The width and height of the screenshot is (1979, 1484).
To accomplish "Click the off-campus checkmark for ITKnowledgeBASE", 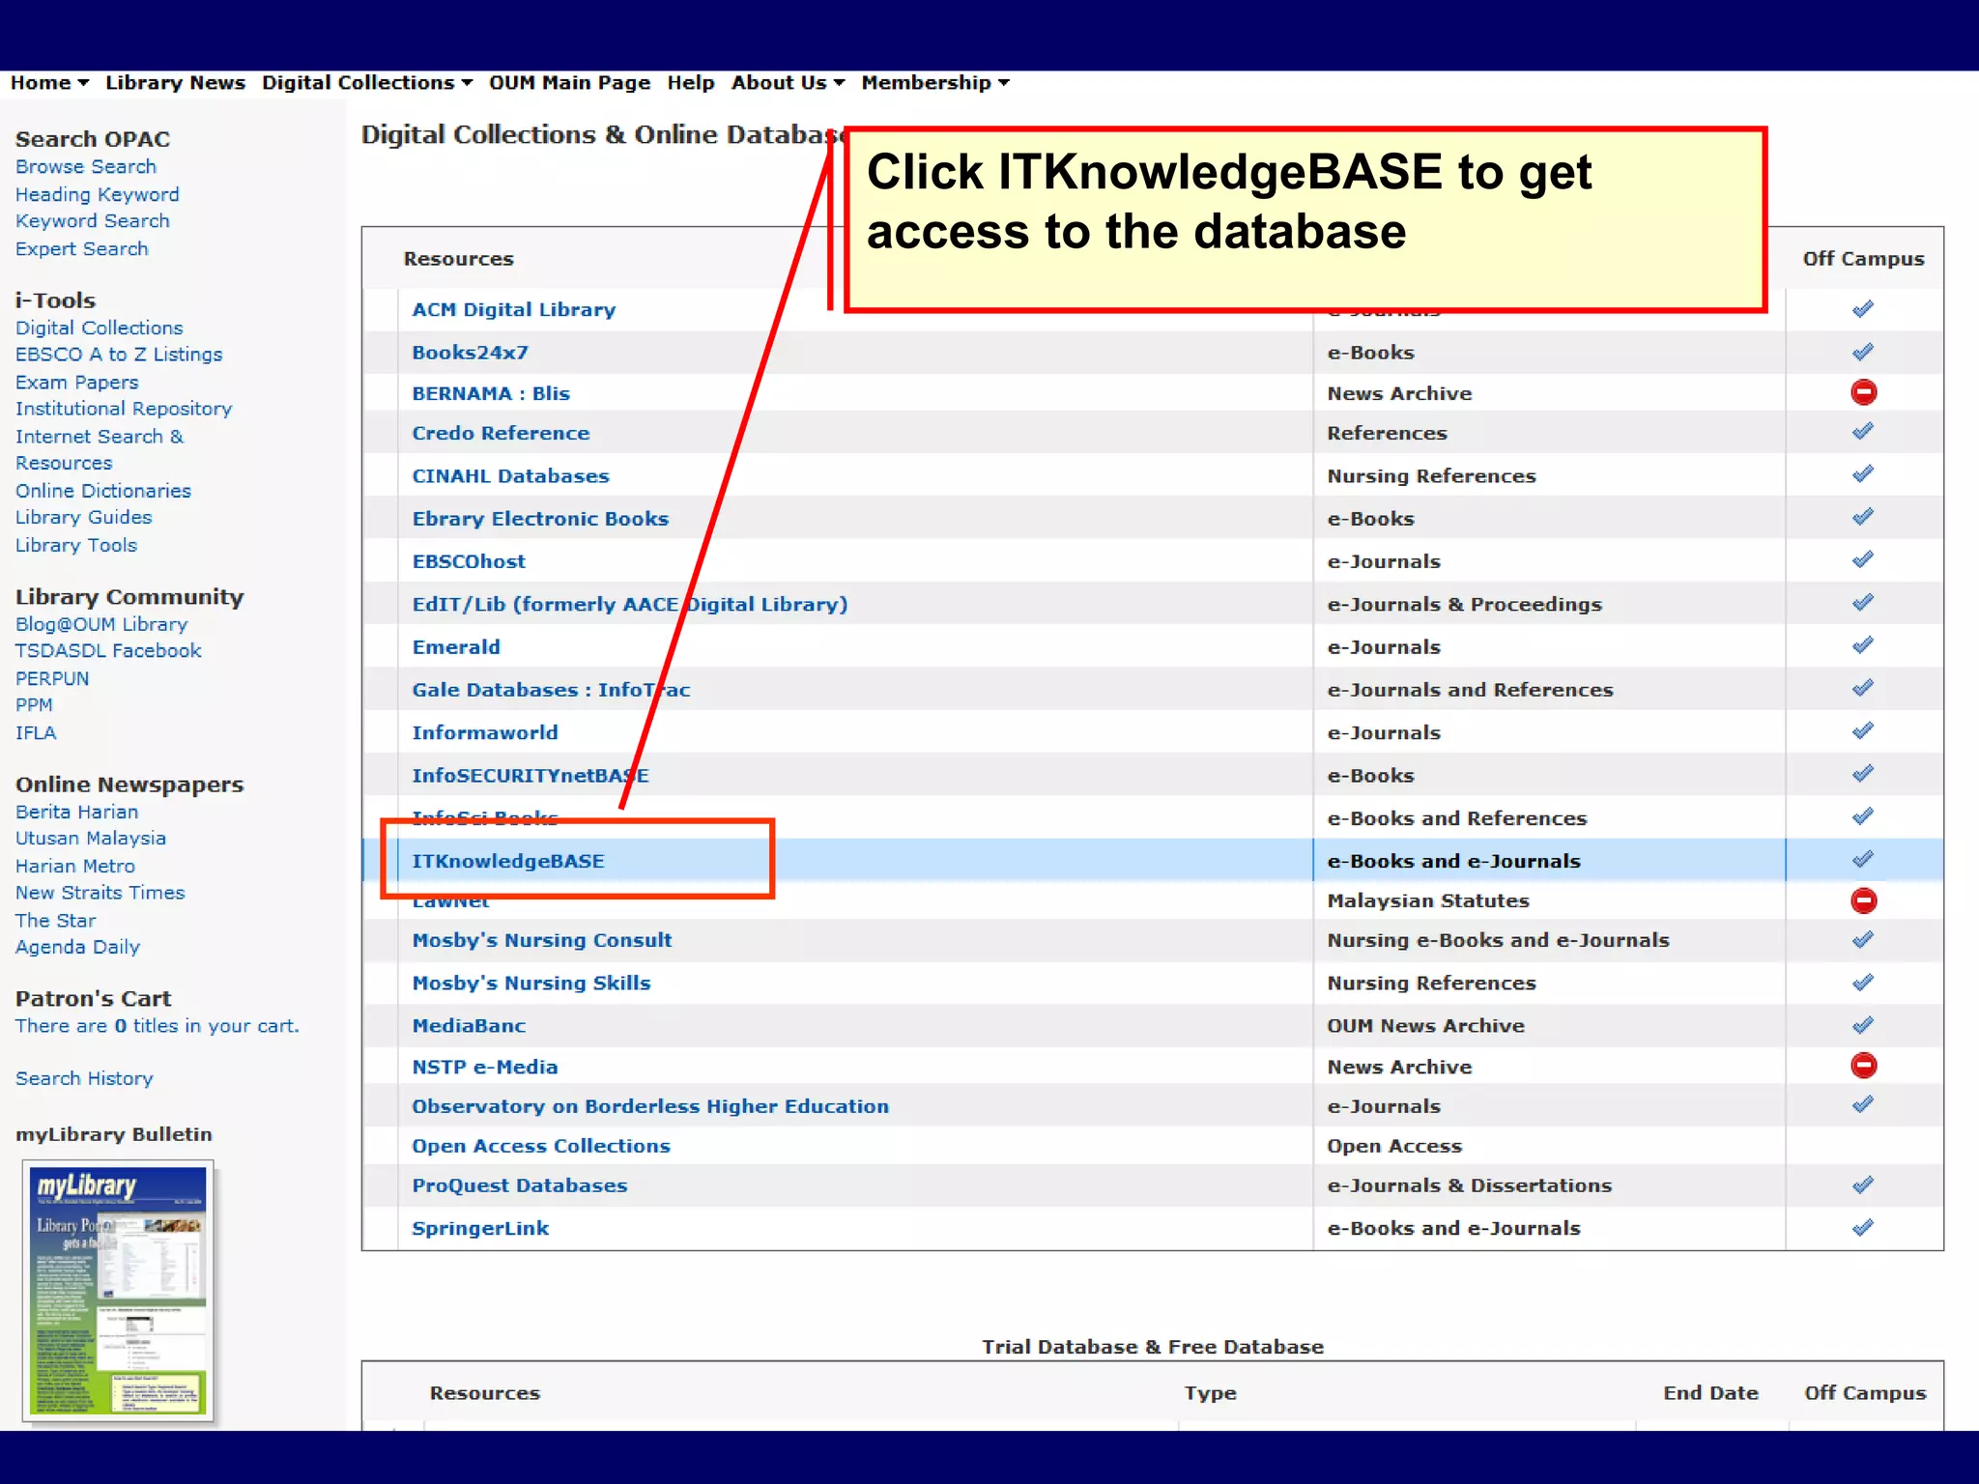I will click(1863, 859).
